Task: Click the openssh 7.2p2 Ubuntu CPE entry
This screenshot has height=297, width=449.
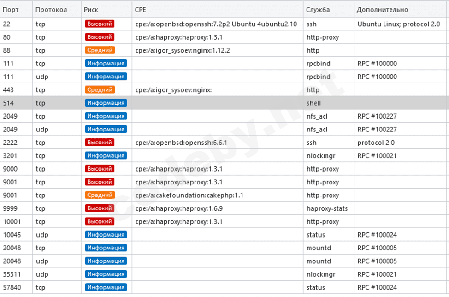Action: tap(216, 24)
